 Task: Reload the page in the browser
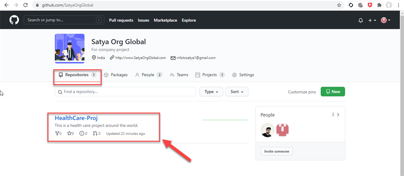click(26, 6)
